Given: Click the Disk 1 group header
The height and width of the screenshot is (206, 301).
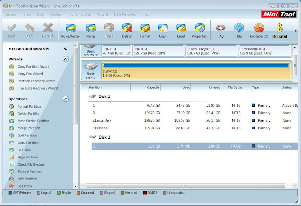Looking at the screenshot, I should point(100,96).
